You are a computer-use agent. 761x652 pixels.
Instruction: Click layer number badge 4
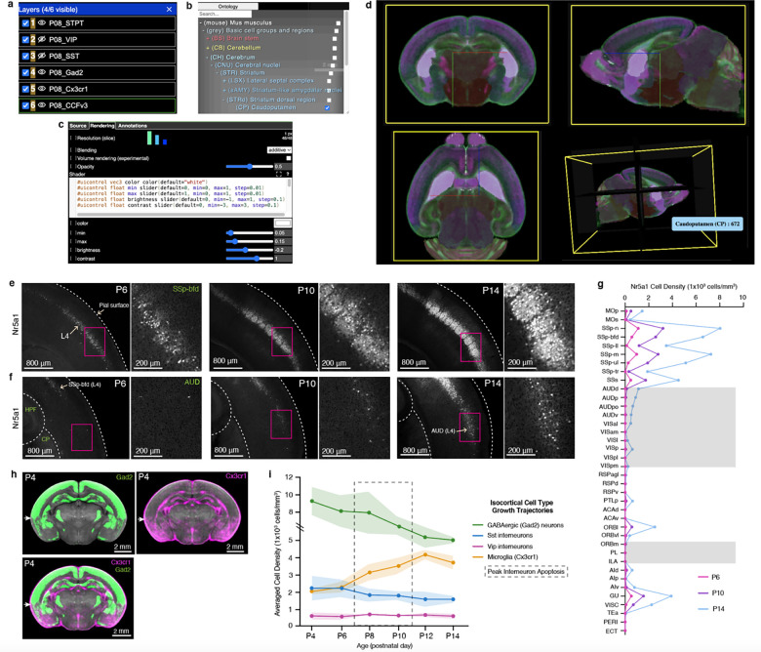point(33,72)
